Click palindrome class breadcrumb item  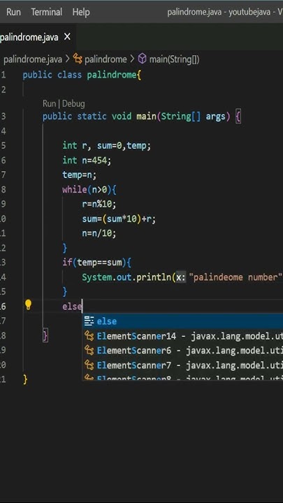click(106, 59)
